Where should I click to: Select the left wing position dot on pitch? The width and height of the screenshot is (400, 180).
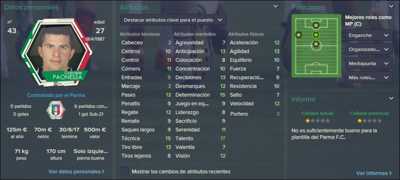point(298,34)
